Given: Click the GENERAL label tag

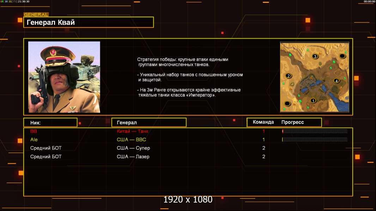Looking at the screenshot, I should tap(36, 14).
